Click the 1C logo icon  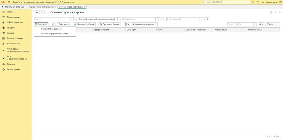pyautogui.click(x=3, y=2)
